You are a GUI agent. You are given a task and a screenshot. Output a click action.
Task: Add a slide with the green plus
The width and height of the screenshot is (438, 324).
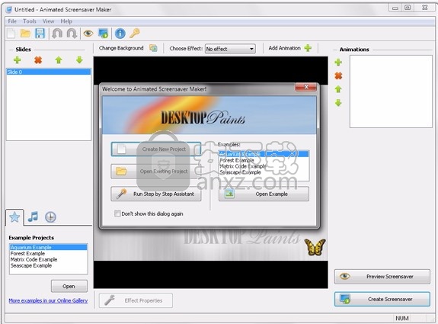[x=18, y=59]
